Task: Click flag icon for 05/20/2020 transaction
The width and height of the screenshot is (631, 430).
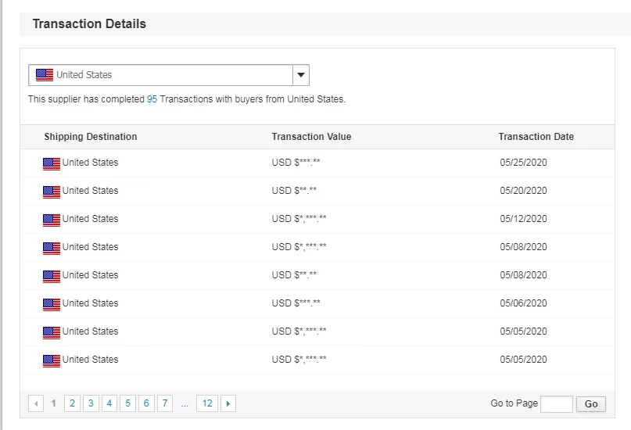Action: (52, 192)
